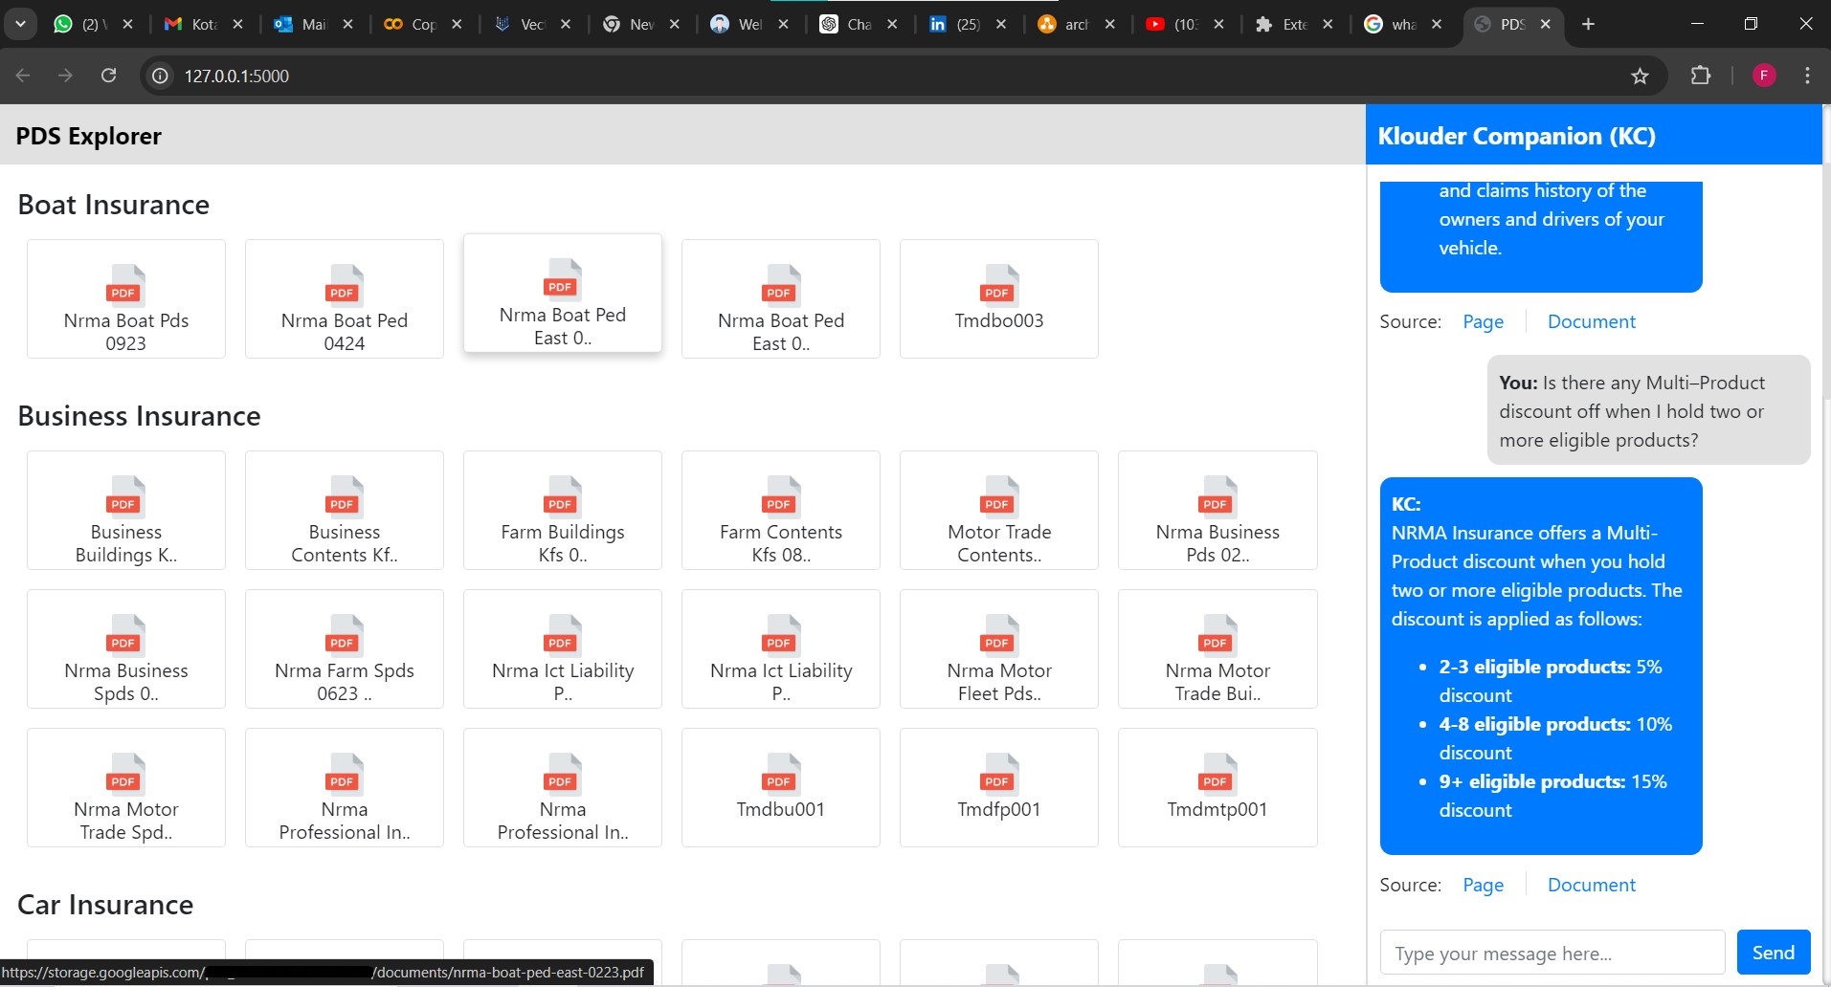The image size is (1831, 987).
Task: Click the Klouder Companion (KC) header
Action: pyautogui.click(x=1516, y=136)
